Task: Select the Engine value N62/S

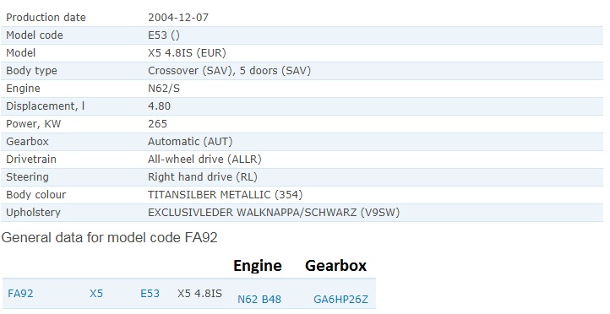Action: click(x=164, y=89)
